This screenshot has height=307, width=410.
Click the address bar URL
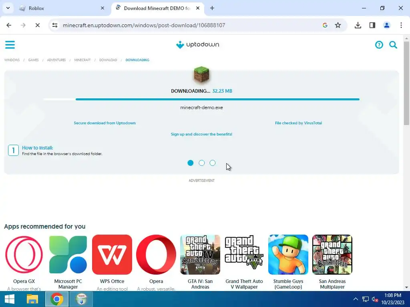click(x=144, y=25)
